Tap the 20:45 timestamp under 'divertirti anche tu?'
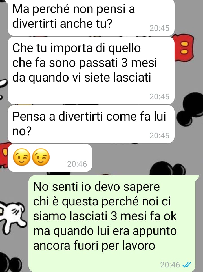This screenshot has width=203, height=272. tap(159, 28)
